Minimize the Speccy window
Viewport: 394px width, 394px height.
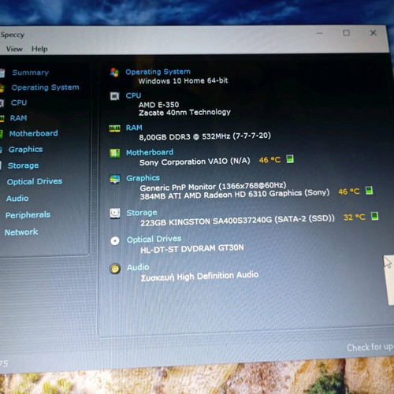click(320, 33)
